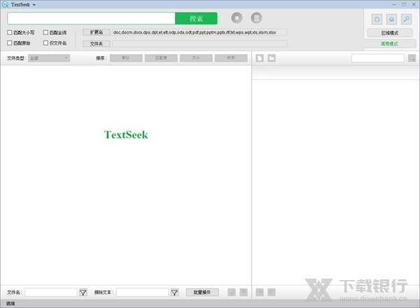Click the TextSeek app icon in title bar

point(5,5)
